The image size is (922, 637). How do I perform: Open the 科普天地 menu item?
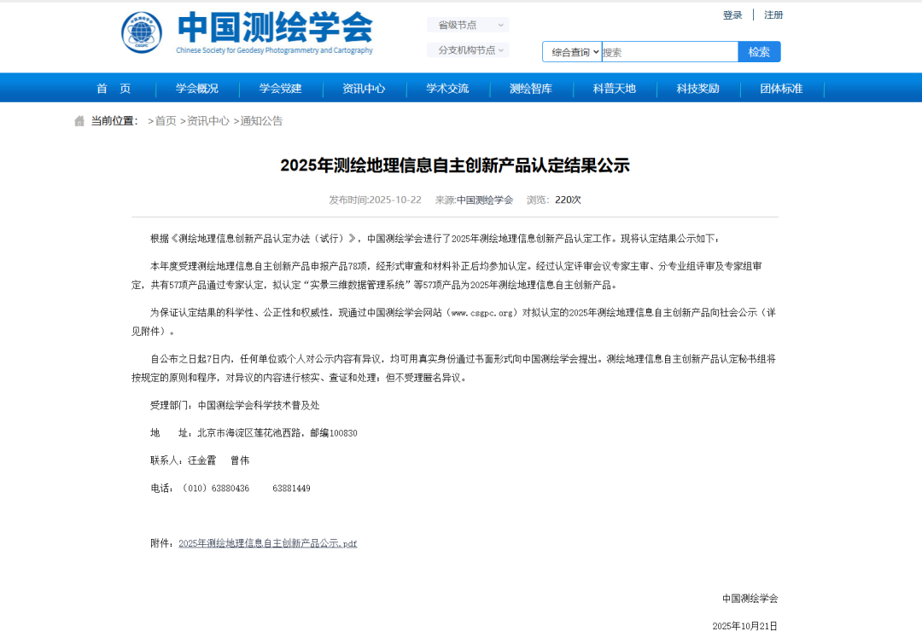pyautogui.click(x=615, y=89)
